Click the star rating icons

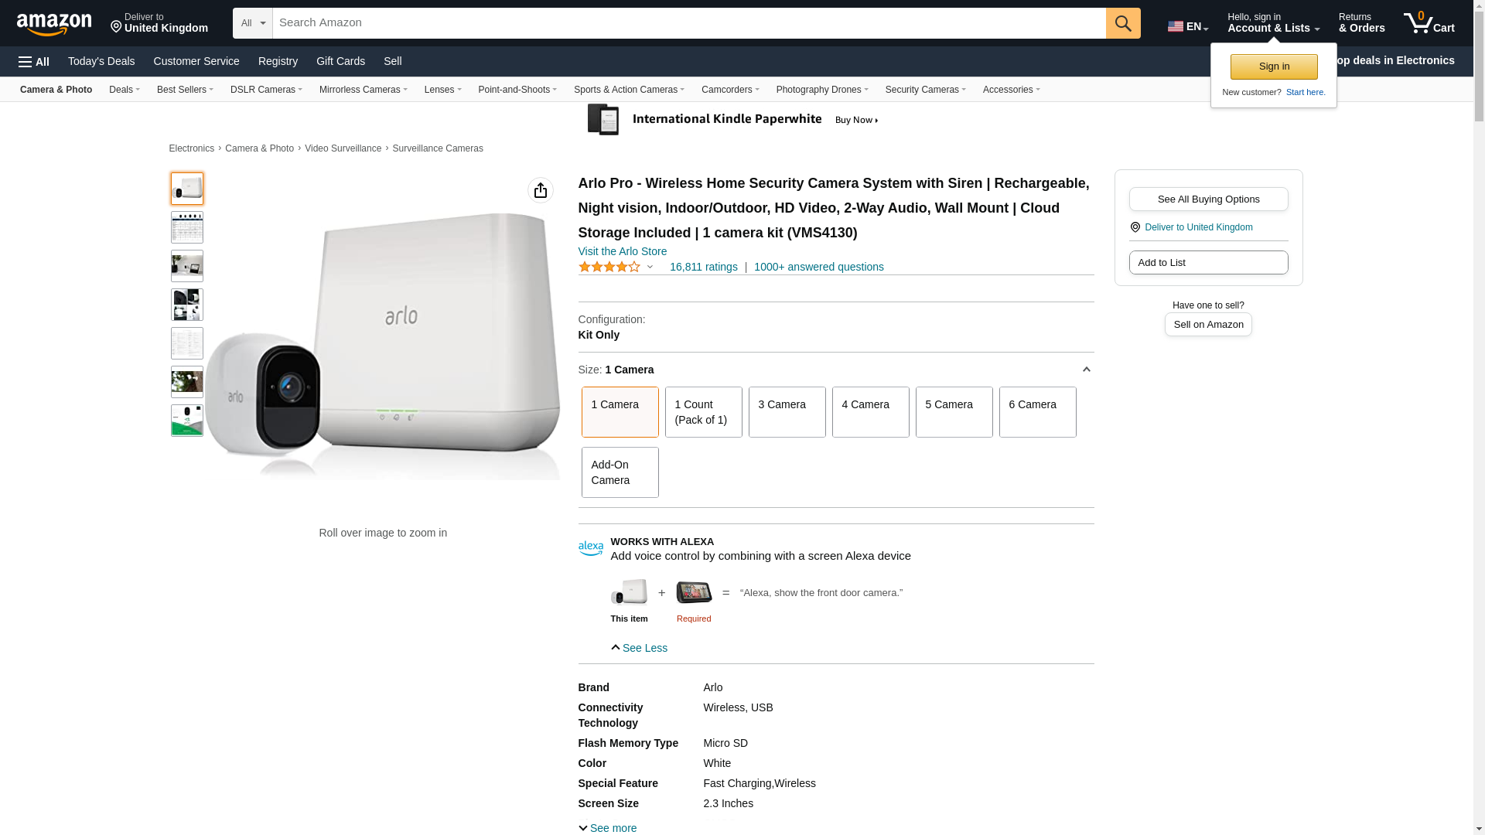pyautogui.click(x=609, y=267)
